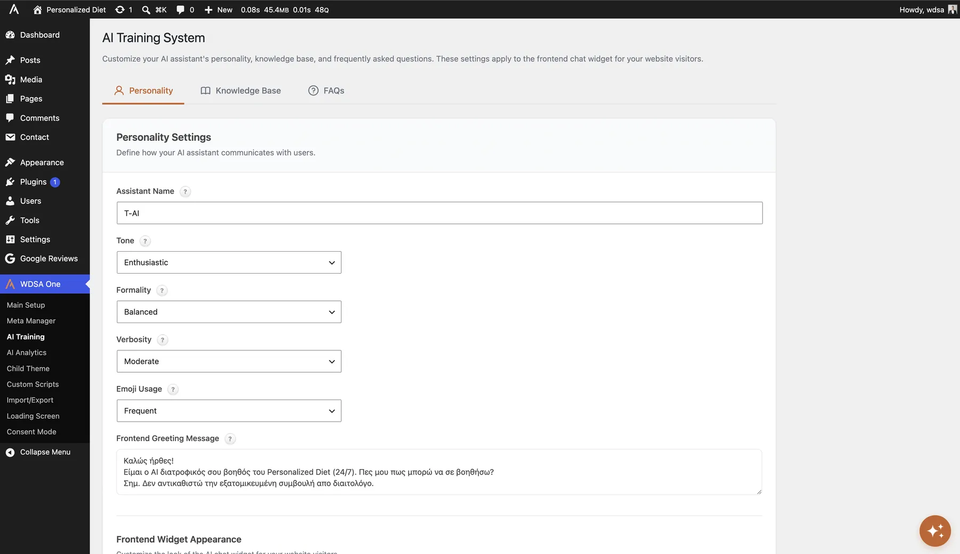Expand the Emoji Usage dropdown showing Frequent
Screen dimensions: 960x554
click(x=229, y=411)
